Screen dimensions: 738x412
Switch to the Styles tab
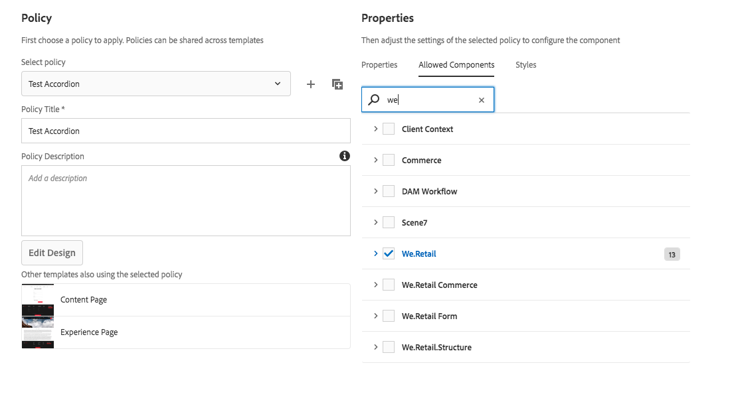click(x=525, y=65)
